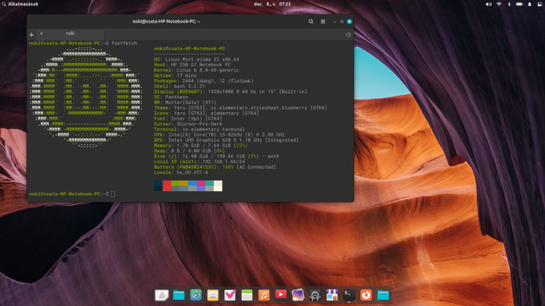Click the 'Memory: 1.70 GiB / 7.64 GiB' line

coord(200,146)
